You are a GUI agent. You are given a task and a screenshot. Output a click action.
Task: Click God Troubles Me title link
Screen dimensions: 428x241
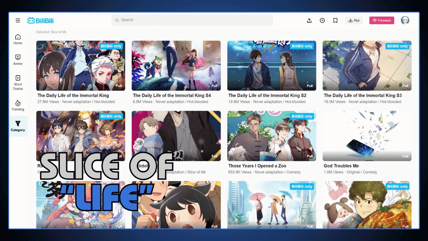coord(341,166)
